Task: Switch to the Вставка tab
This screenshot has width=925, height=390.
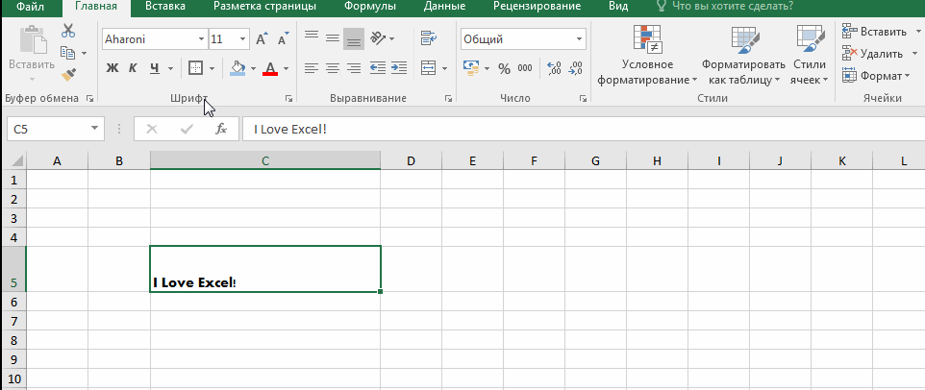Action: (x=164, y=7)
